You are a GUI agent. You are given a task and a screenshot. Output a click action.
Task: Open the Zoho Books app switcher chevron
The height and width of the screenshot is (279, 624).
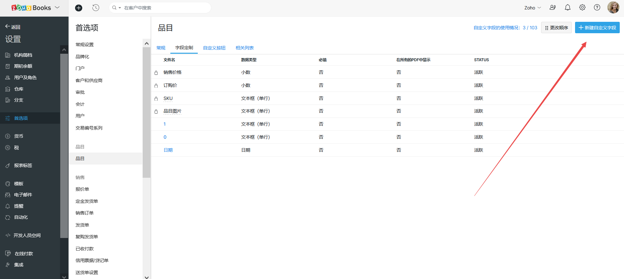pos(57,7)
